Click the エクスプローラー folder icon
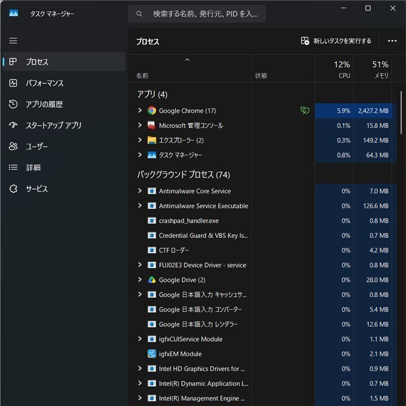The image size is (406, 406). tap(152, 140)
